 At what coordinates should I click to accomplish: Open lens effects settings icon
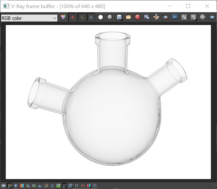[95, 185]
